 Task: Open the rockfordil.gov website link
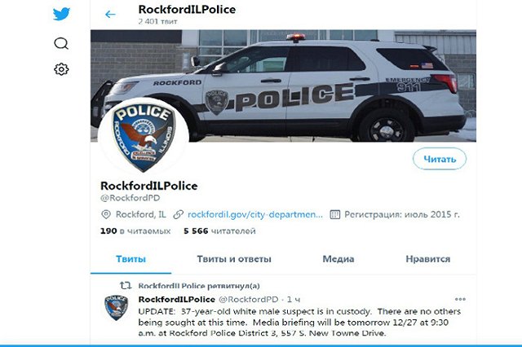click(255, 214)
